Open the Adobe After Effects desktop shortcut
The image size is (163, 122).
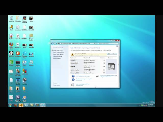[18, 98]
